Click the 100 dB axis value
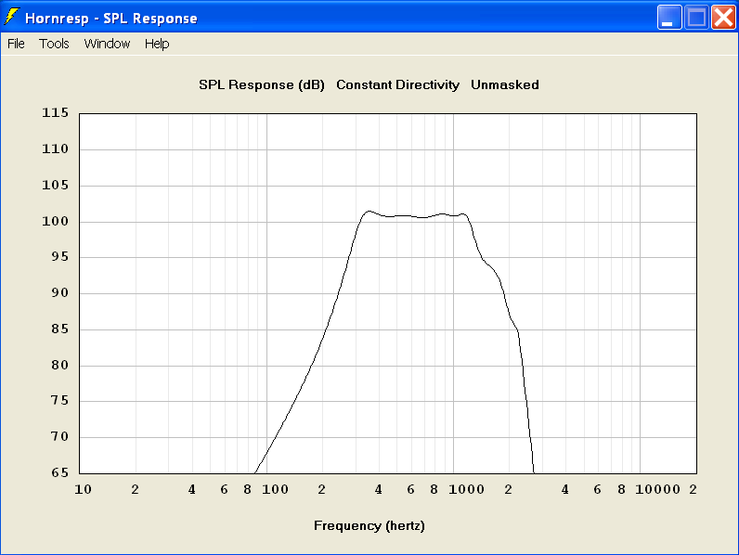This screenshot has height=555, width=739. pos(55,221)
